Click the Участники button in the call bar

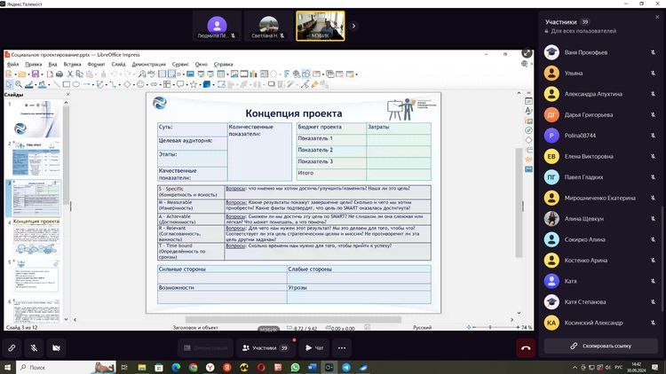(265, 348)
